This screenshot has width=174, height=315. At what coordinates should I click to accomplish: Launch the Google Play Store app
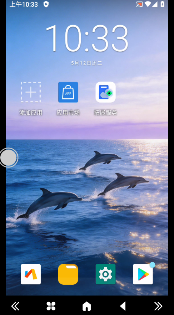(x=143, y=274)
